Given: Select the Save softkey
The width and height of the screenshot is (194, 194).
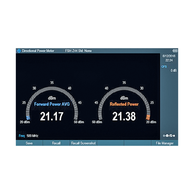Looking at the screenshot, I should pyautogui.click(x=29, y=143).
